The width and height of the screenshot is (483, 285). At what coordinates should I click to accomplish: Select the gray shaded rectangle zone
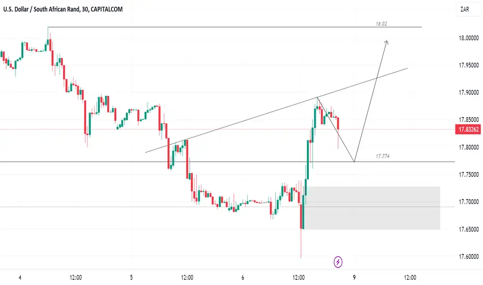click(372, 208)
